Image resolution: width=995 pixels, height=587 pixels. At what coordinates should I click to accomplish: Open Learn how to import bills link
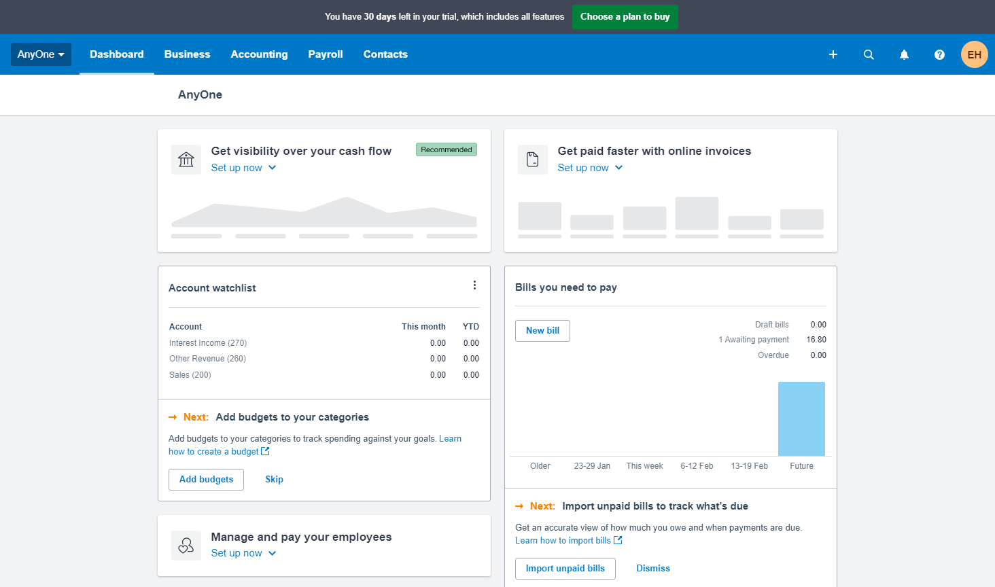(x=564, y=540)
